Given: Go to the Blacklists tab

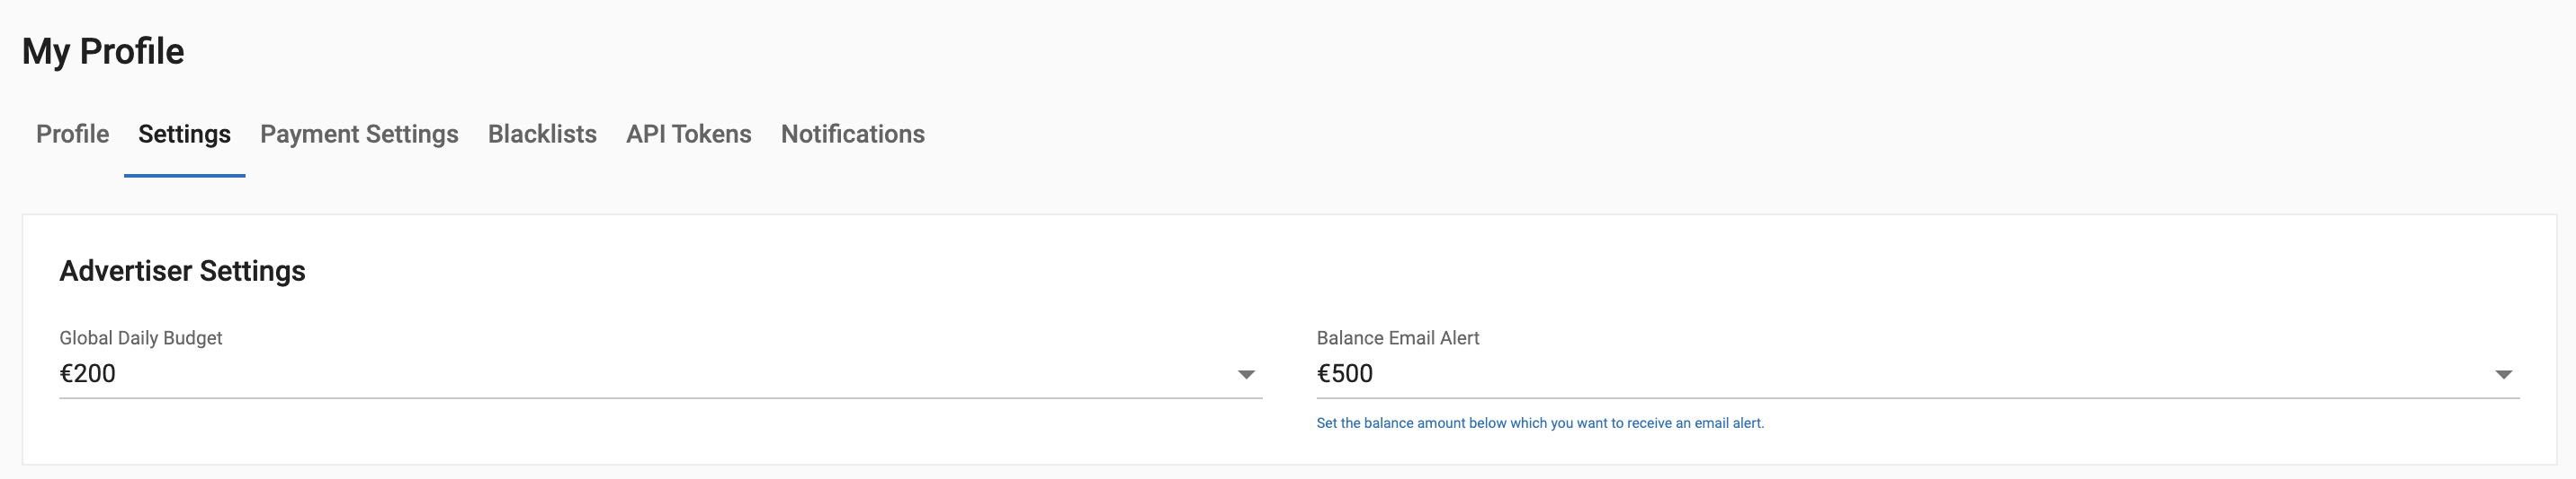Looking at the screenshot, I should tap(542, 135).
